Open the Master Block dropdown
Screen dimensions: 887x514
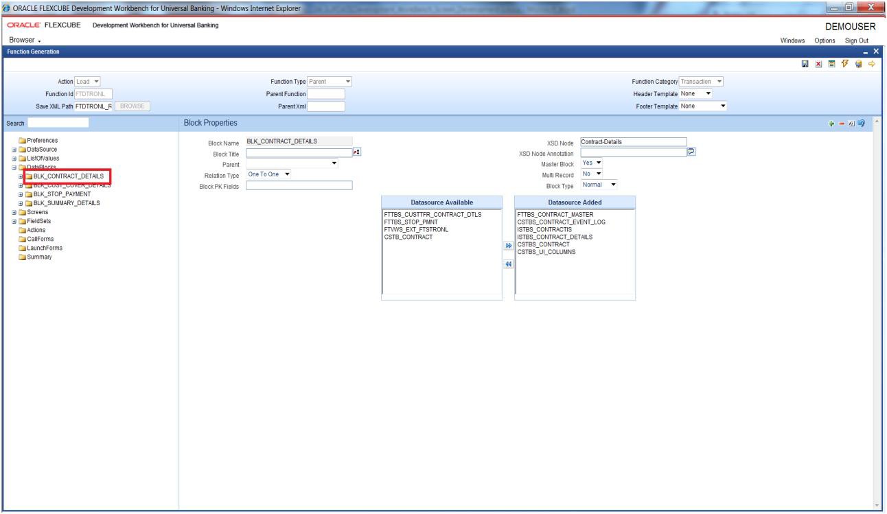tap(590, 163)
